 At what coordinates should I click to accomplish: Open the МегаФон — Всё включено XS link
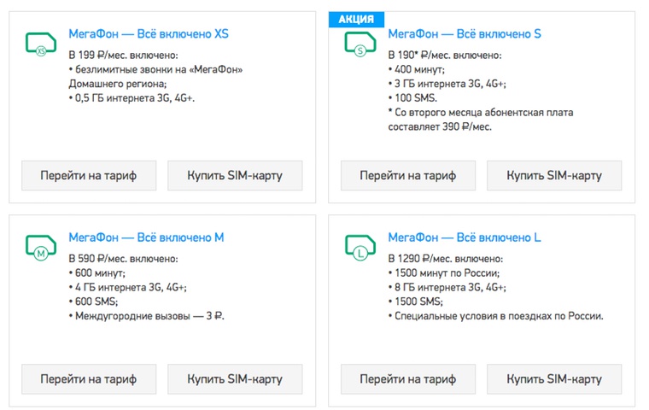tap(149, 33)
